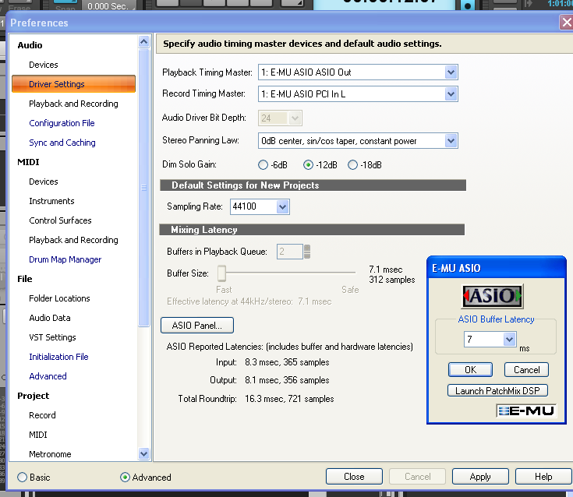Click the ASIO Panel button
Screen dimensions: 573x497
click(197, 325)
